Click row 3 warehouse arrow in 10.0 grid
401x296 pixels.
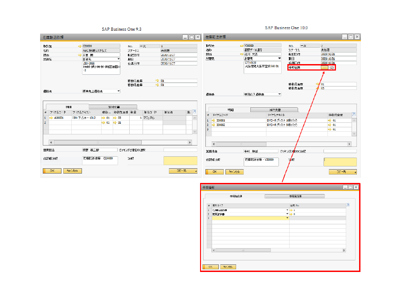329,130
